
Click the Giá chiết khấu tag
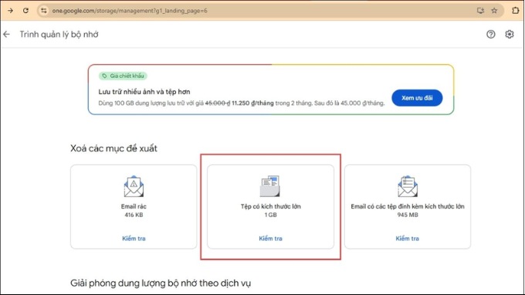click(x=123, y=76)
